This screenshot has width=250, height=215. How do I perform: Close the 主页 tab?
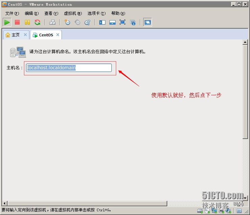pos(25,34)
